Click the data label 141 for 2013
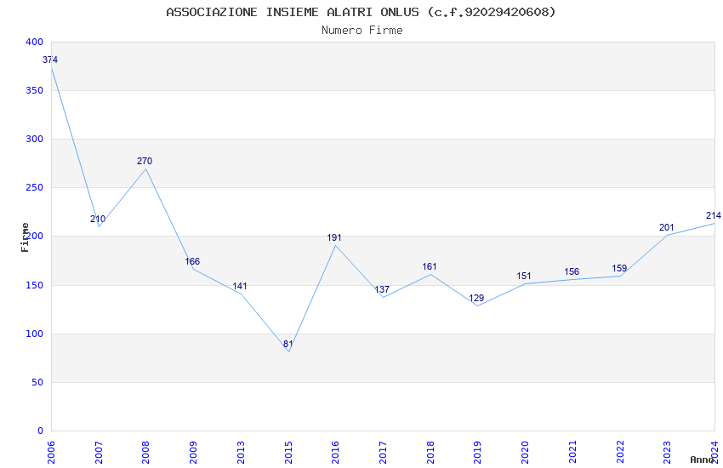Image resolution: width=723 pixels, height=468 pixels. click(240, 287)
